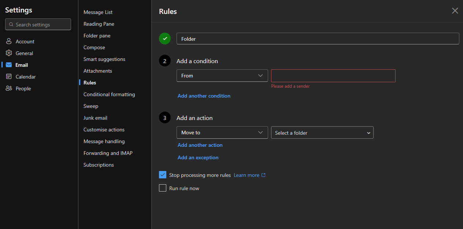The width and height of the screenshot is (463, 229).
Task: Click Add another action
Action: (x=200, y=145)
